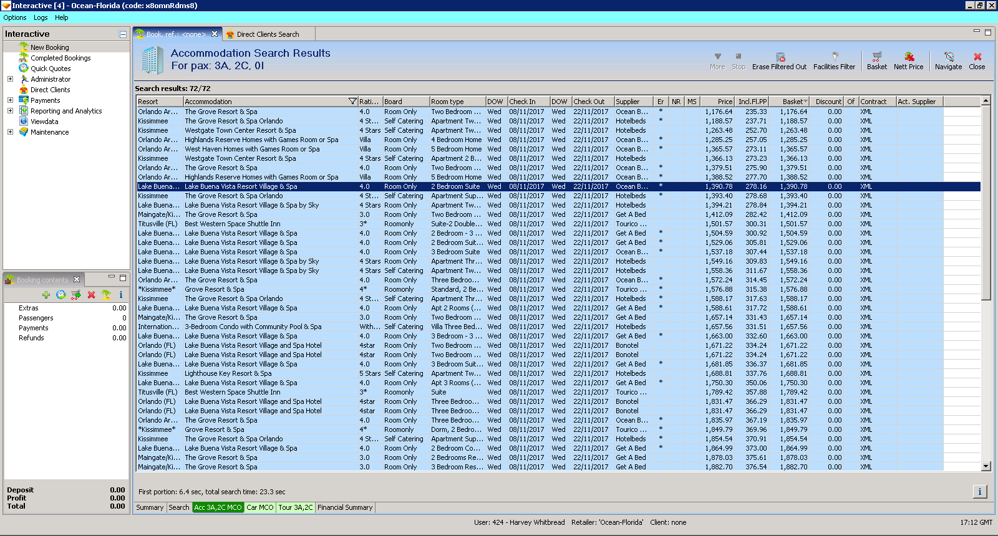
Task: Click the blue info button at bottom right
Action: 979,492
